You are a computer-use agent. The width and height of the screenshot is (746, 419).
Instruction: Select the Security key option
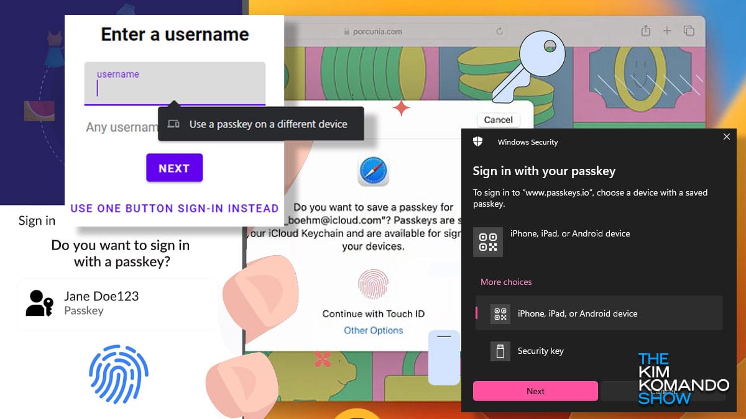click(599, 351)
